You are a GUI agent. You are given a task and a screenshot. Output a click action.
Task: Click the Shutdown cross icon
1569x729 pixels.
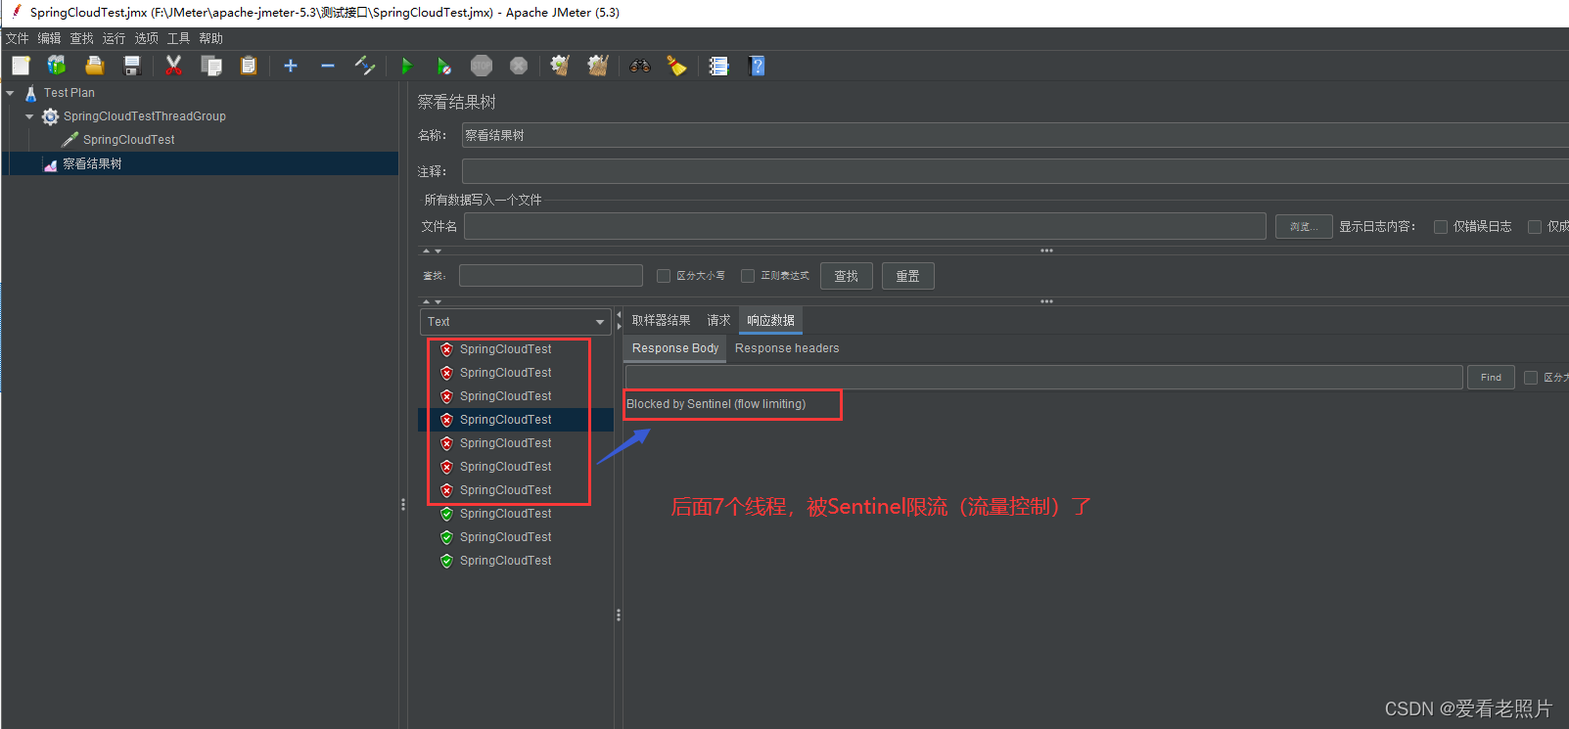click(x=519, y=66)
